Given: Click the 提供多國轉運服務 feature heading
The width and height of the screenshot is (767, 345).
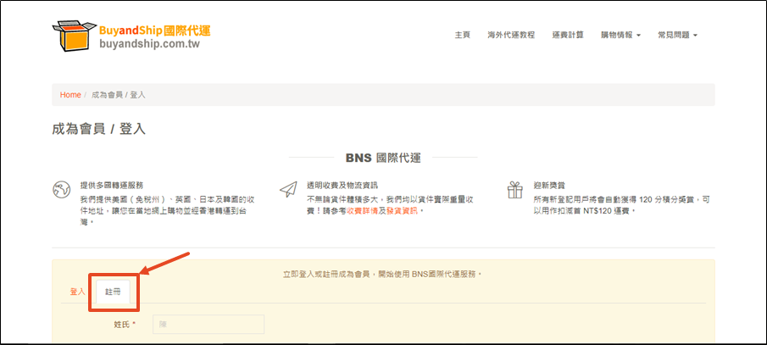Looking at the screenshot, I should 112,185.
